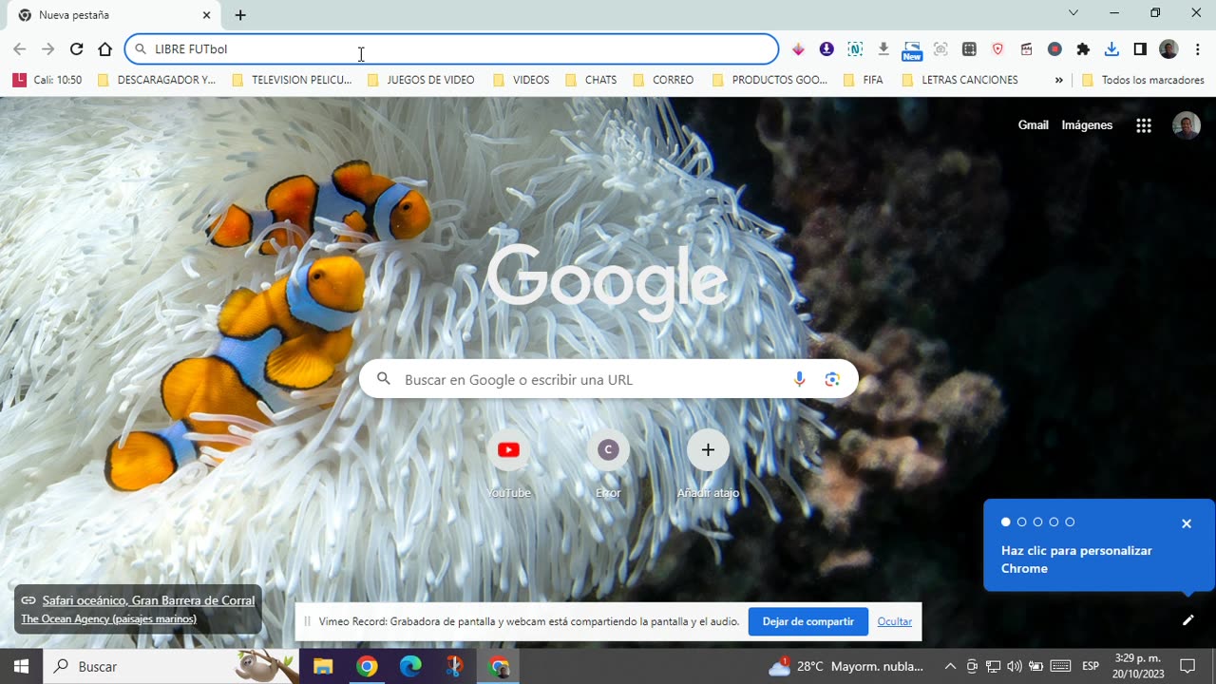
Task: Open LETRAS CANCIONES bookmarks folder
Action: click(959, 80)
